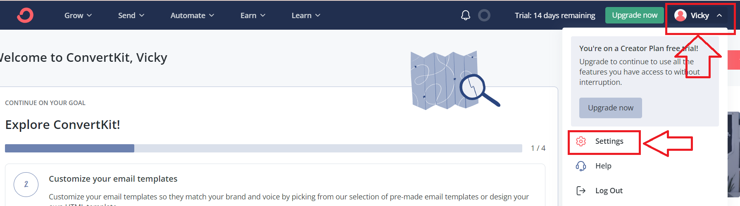Expand the Grow dropdown menu
740x206 pixels.
pyautogui.click(x=78, y=15)
